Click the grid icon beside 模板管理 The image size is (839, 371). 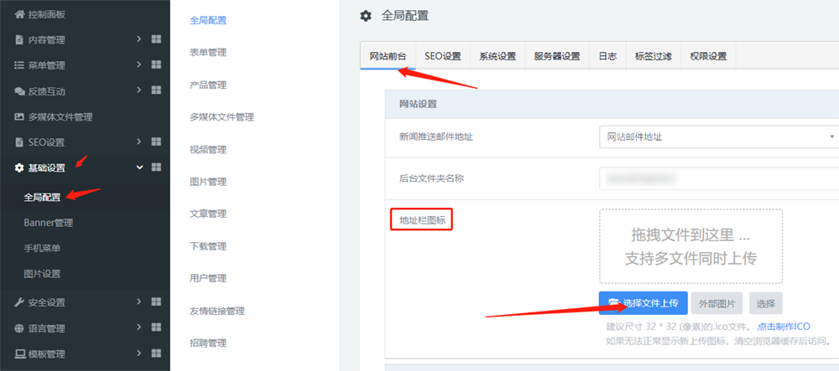coord(155,353)
